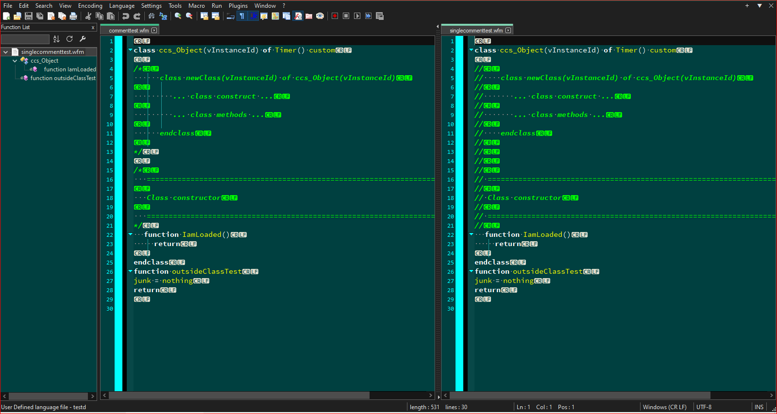Image resolution: width=777 pixels, height=414 pixels.
Task: Open the Replace dialog icon
Action: point(163,16)
